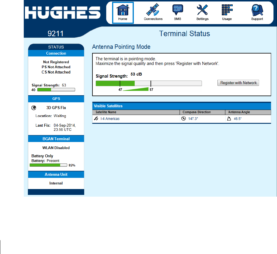Click the STATUS sidebar title
The image size is (277, 254).
click(x=56, y=47)
